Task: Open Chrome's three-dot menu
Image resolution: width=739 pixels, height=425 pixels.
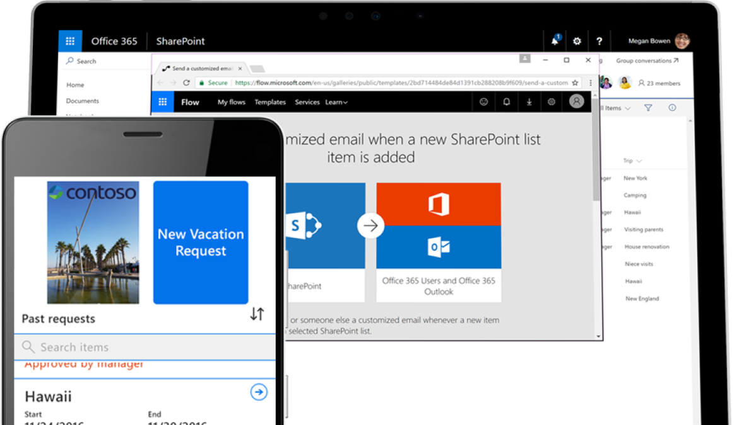Action: click(x=591, y=82)
